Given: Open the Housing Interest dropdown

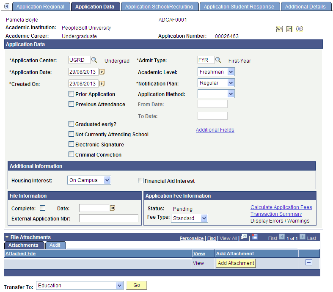Looking at the screenshot, I should pos(89,180).
